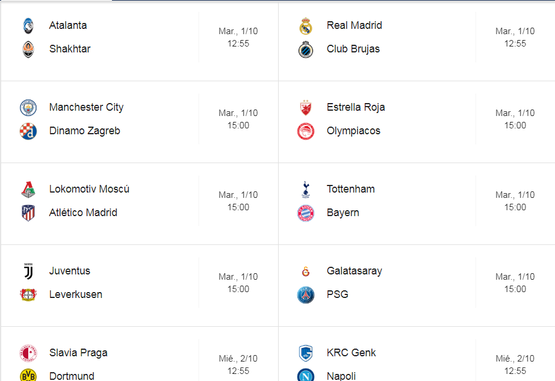Select the PSG crest icon
The image size is (555, 381).
tap(306, 294)
